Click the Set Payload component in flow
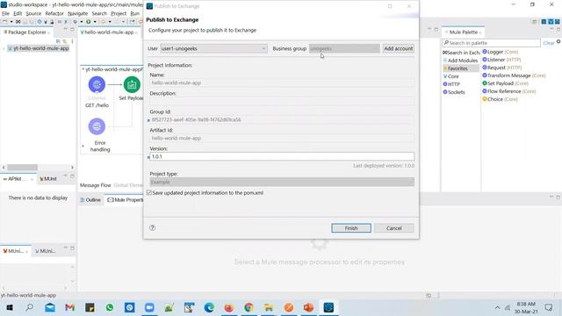This screenshot has width=562, height=316. click(132, 85)
